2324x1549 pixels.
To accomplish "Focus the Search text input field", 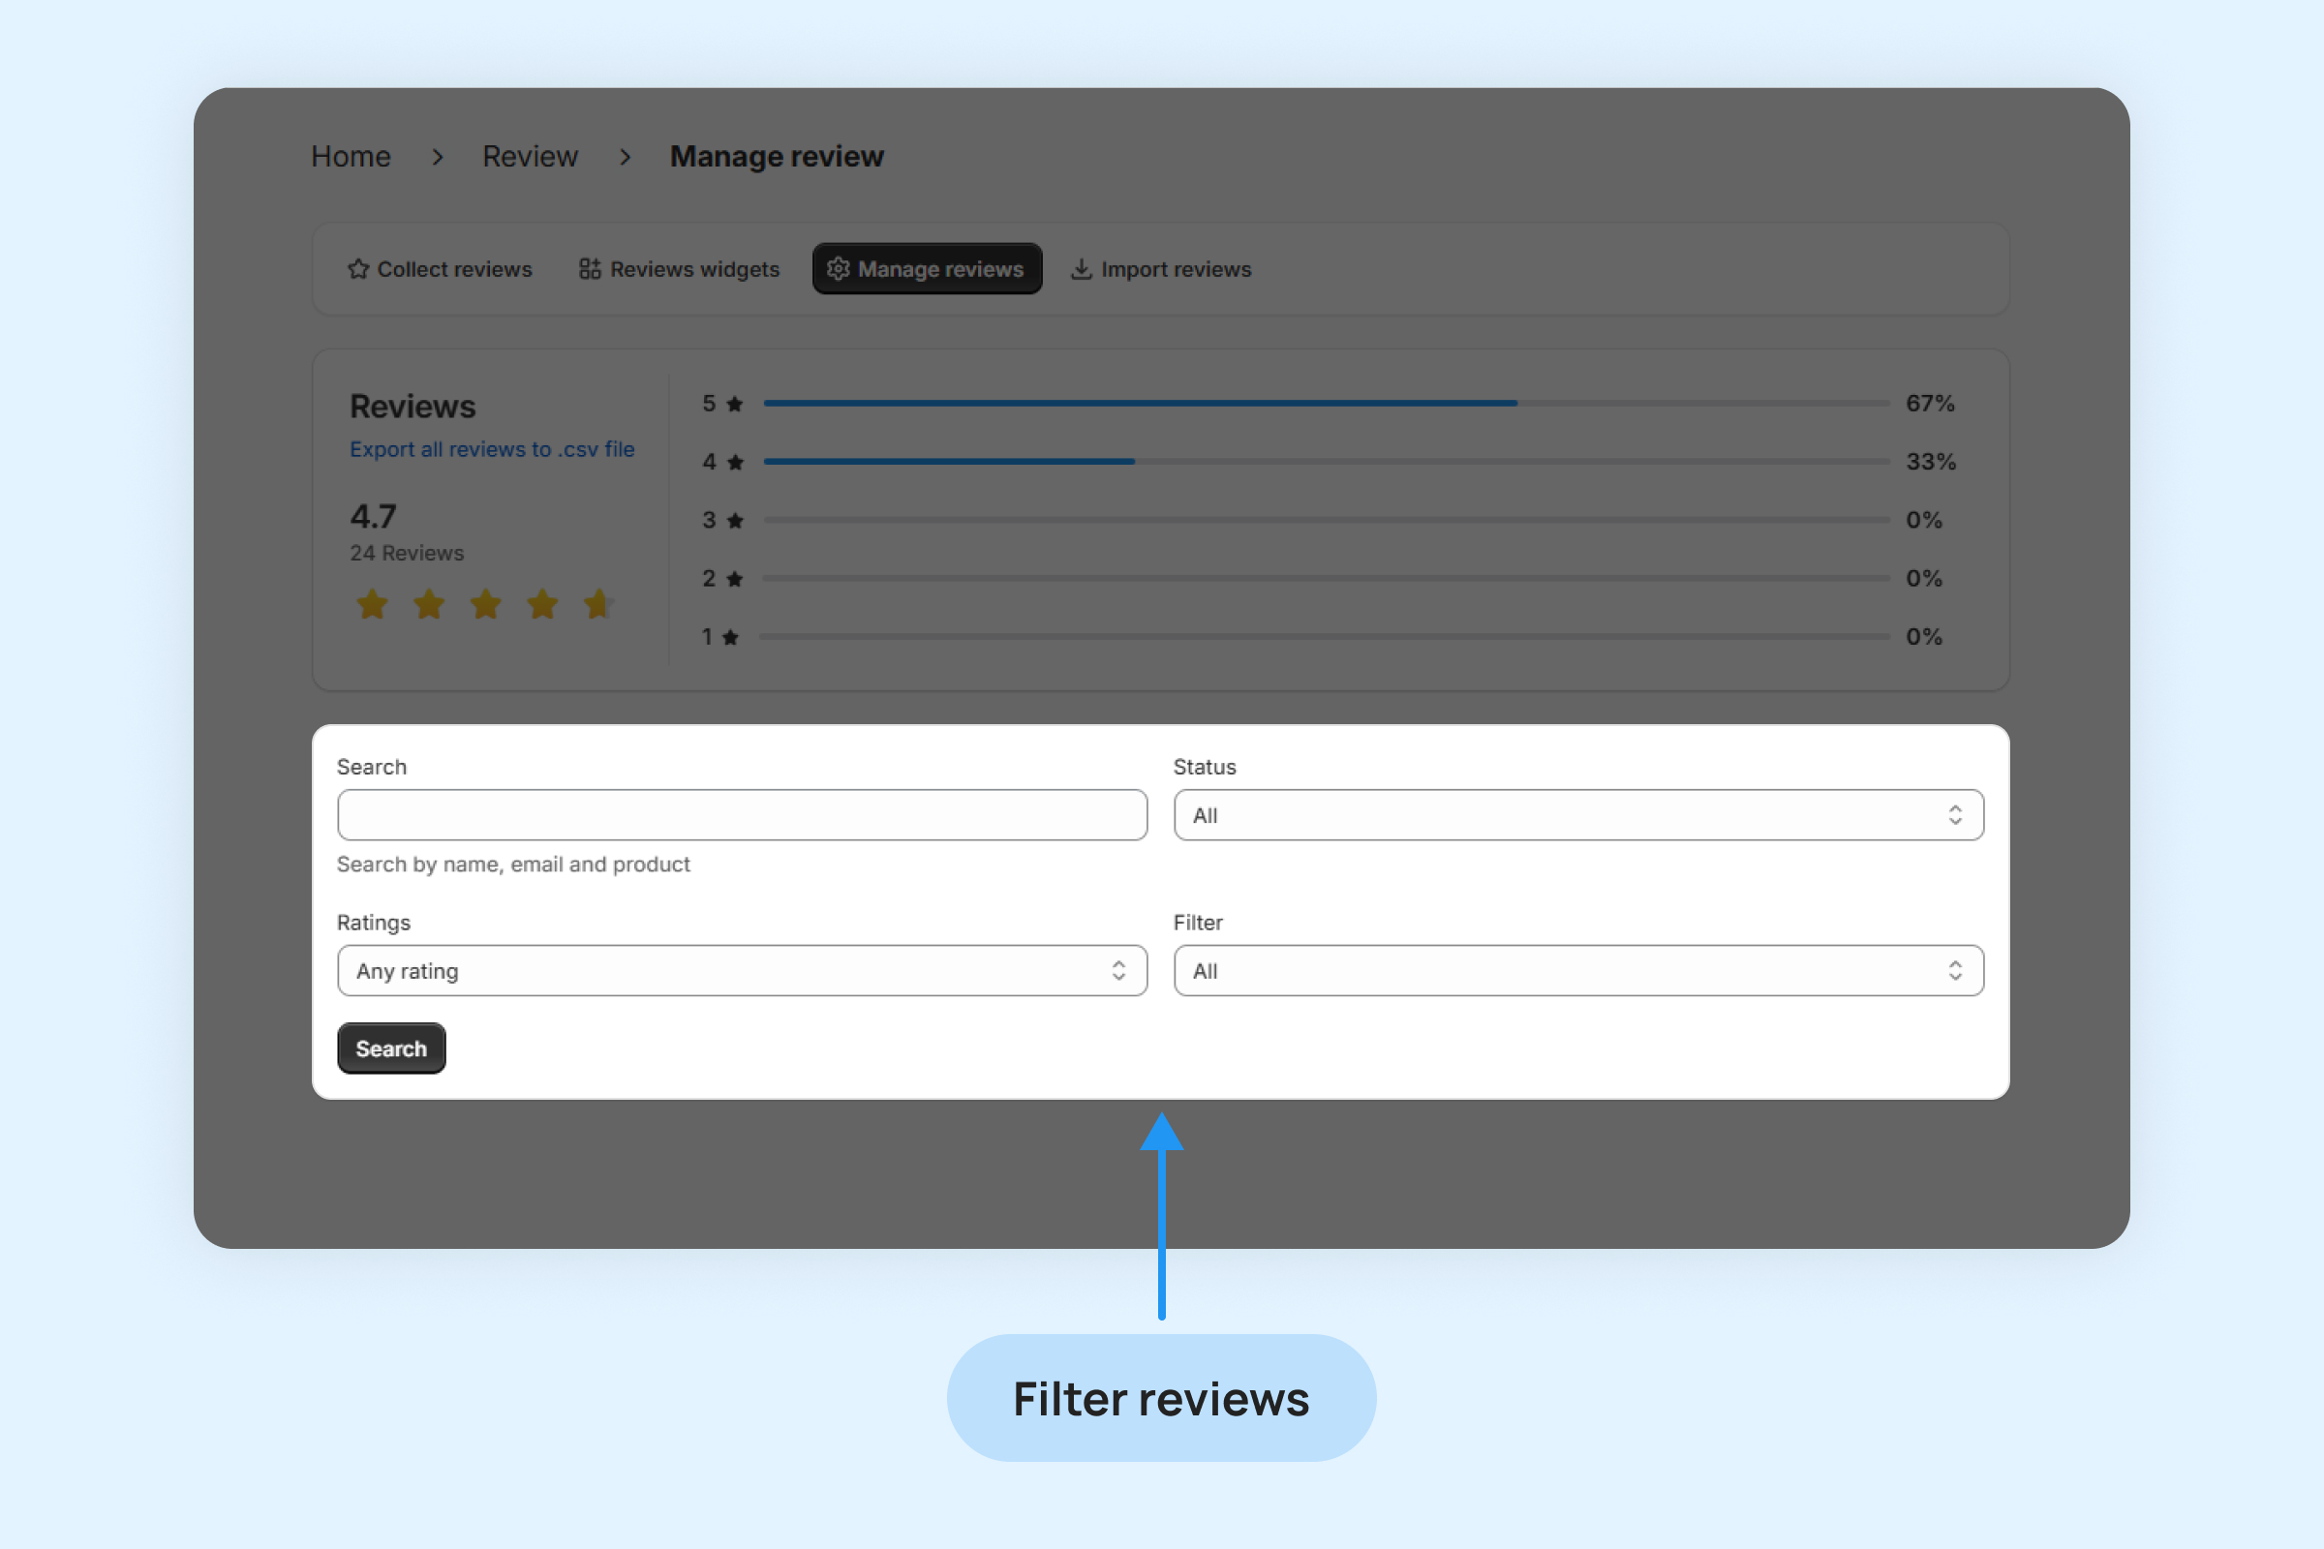I will click(741, 815).
